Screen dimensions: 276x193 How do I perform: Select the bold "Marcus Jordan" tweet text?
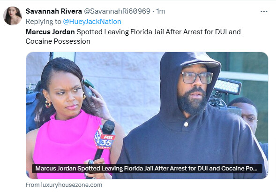(50, 32)
